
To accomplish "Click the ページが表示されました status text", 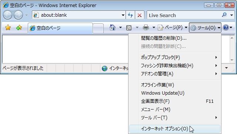I will point(23,68).
